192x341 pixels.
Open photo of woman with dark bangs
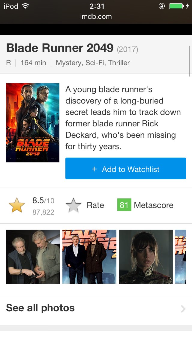(146, 257)
